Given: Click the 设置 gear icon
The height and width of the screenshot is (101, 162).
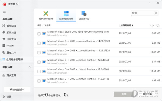Looking at the screenshot, I should (x=4, y=97).
